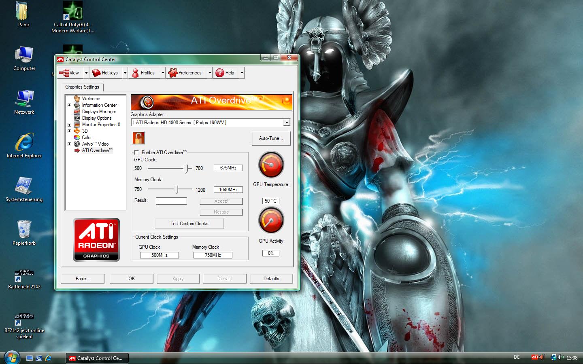Click the Profiles toolbar icon
This screenshot has width=583, height=364.
pos(135,73)
